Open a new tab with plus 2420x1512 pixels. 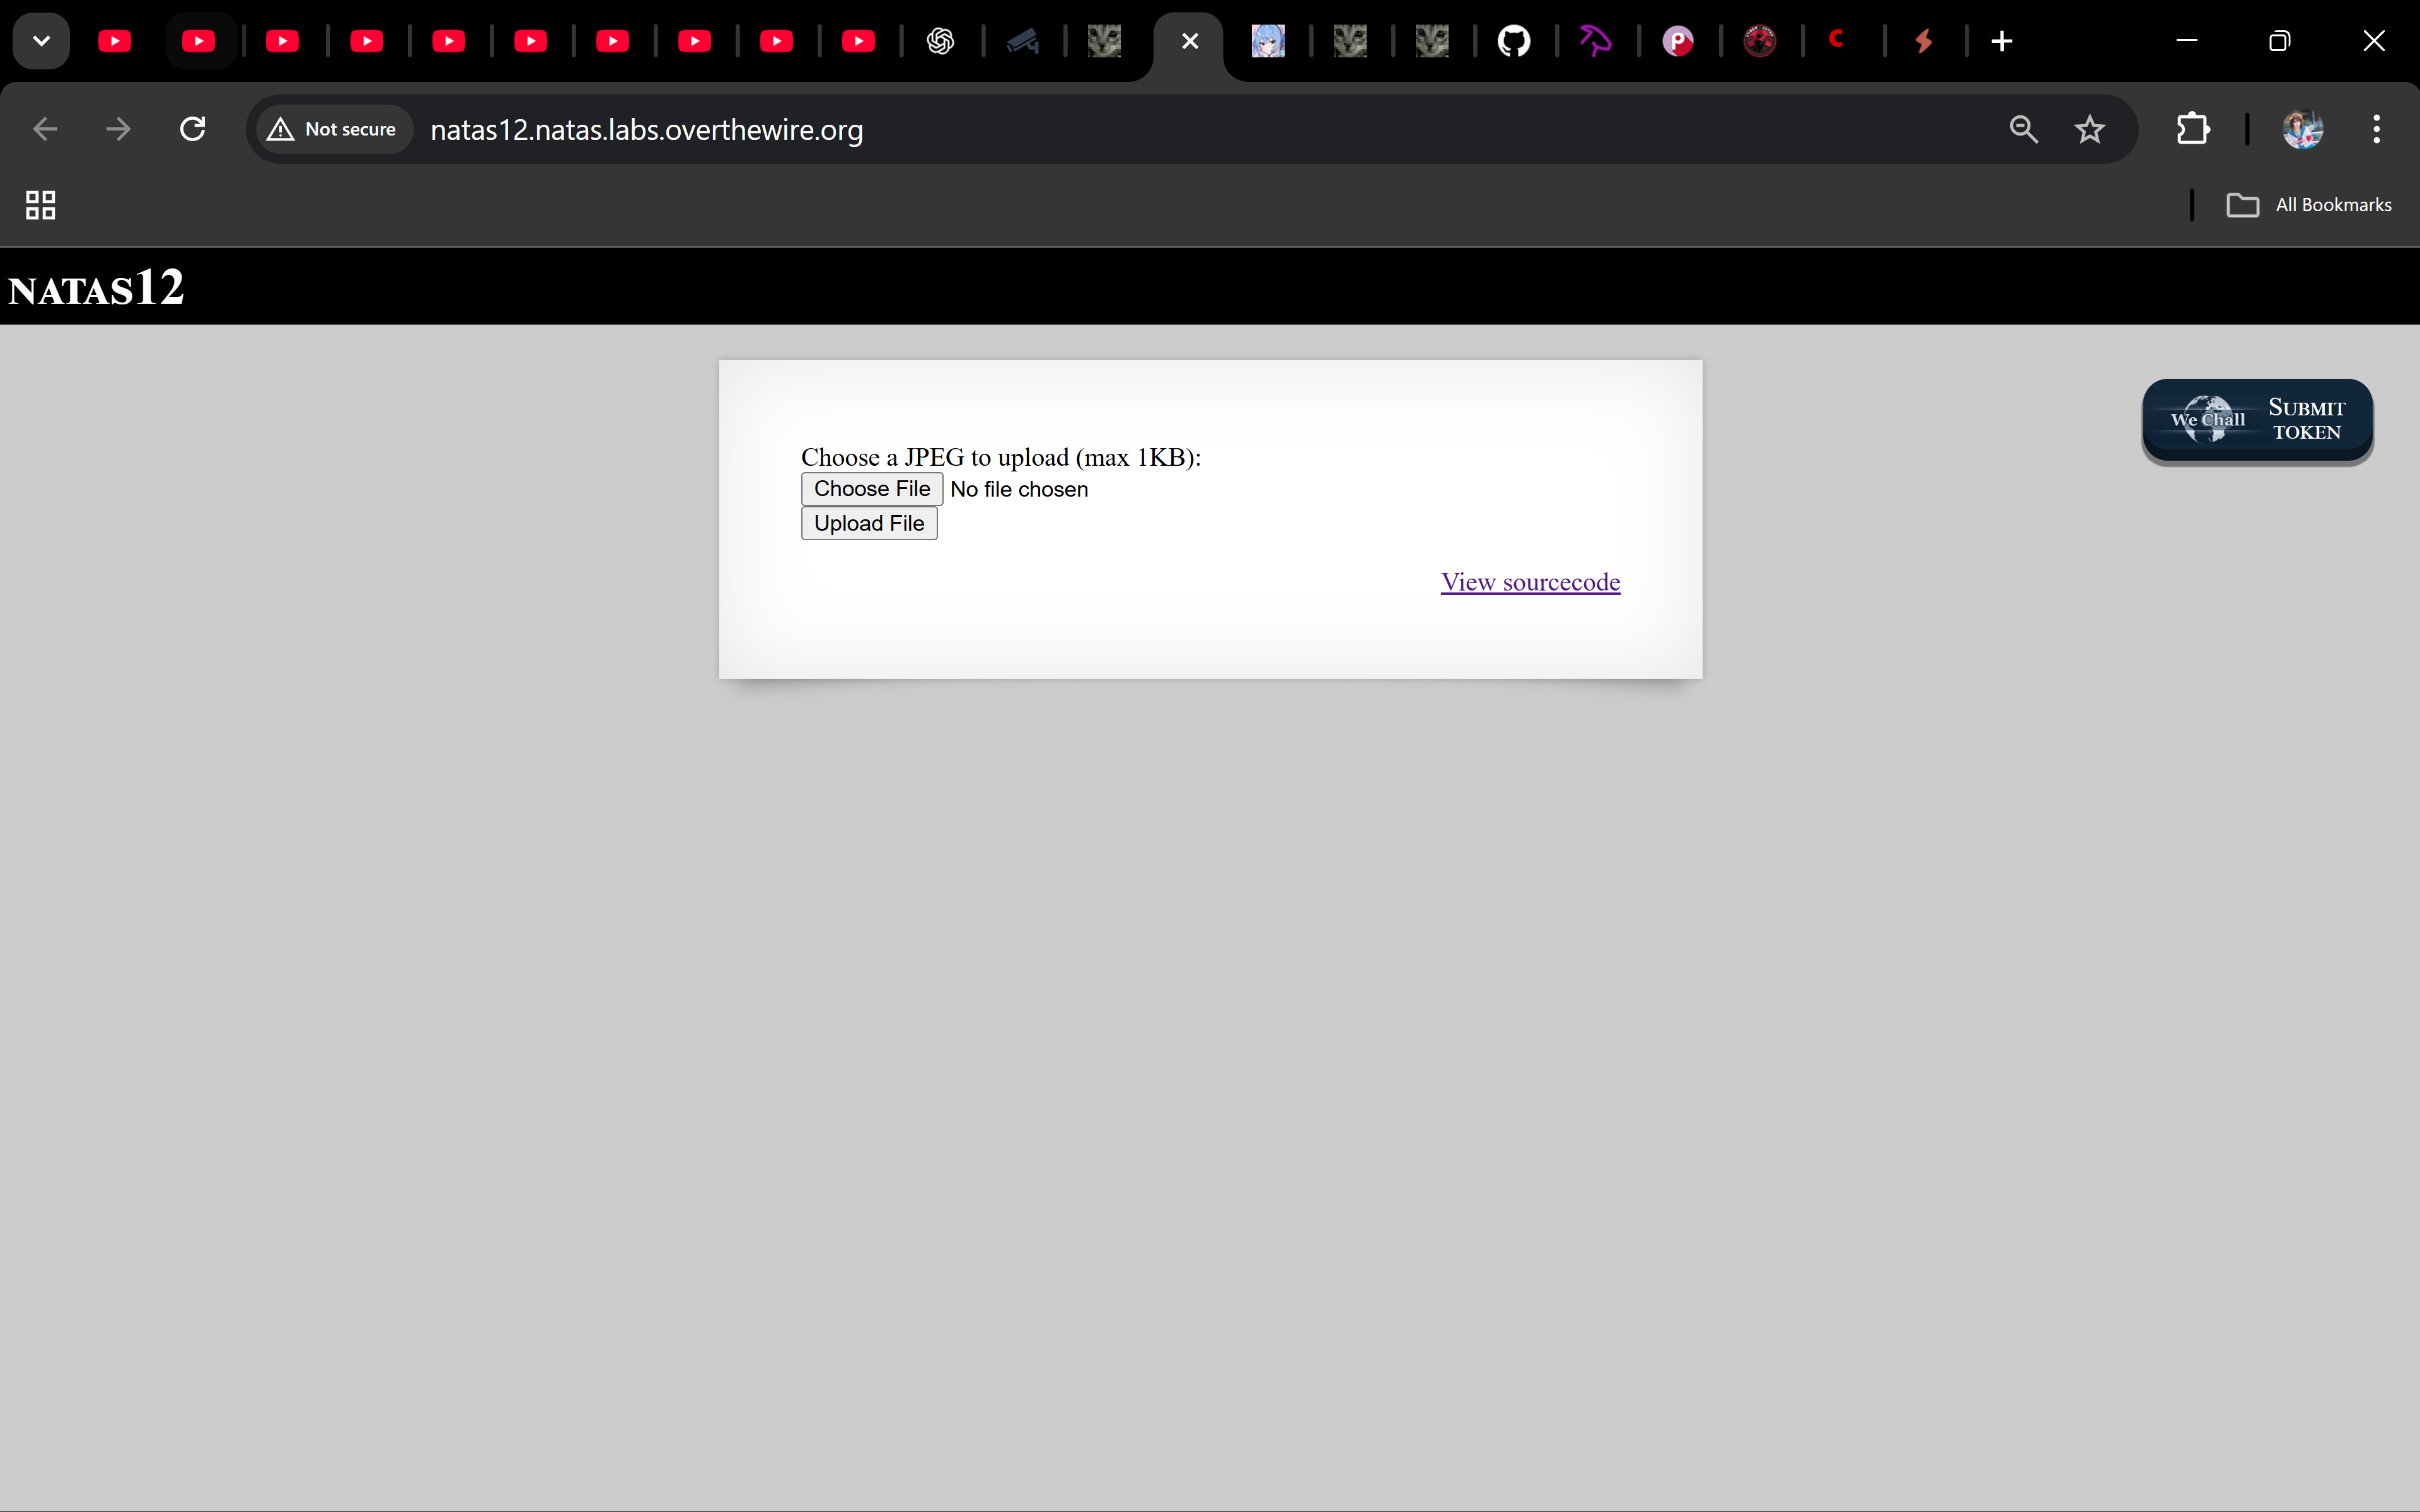(x=2001, y=41)
